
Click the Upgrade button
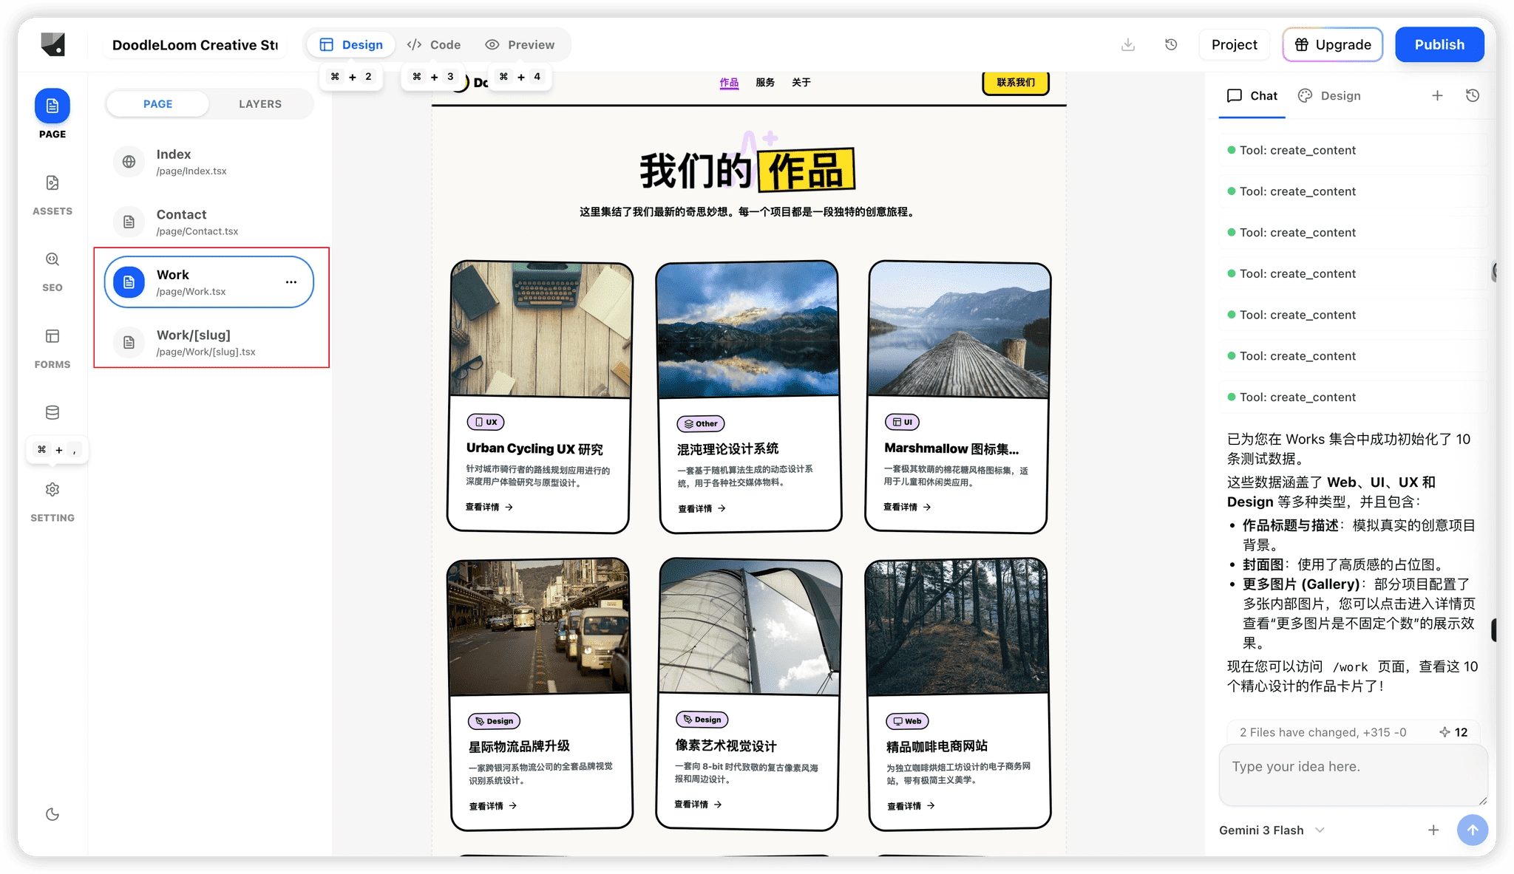click(1332, 45)
